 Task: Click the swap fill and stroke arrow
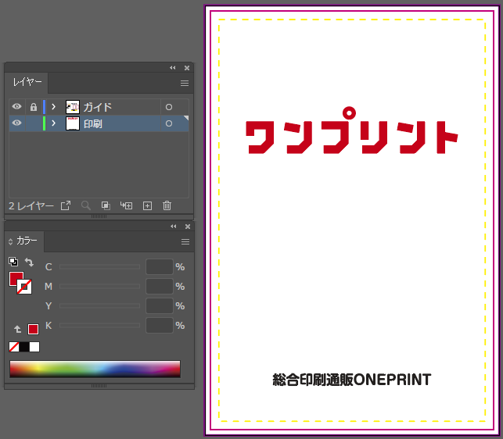(29, 262)
